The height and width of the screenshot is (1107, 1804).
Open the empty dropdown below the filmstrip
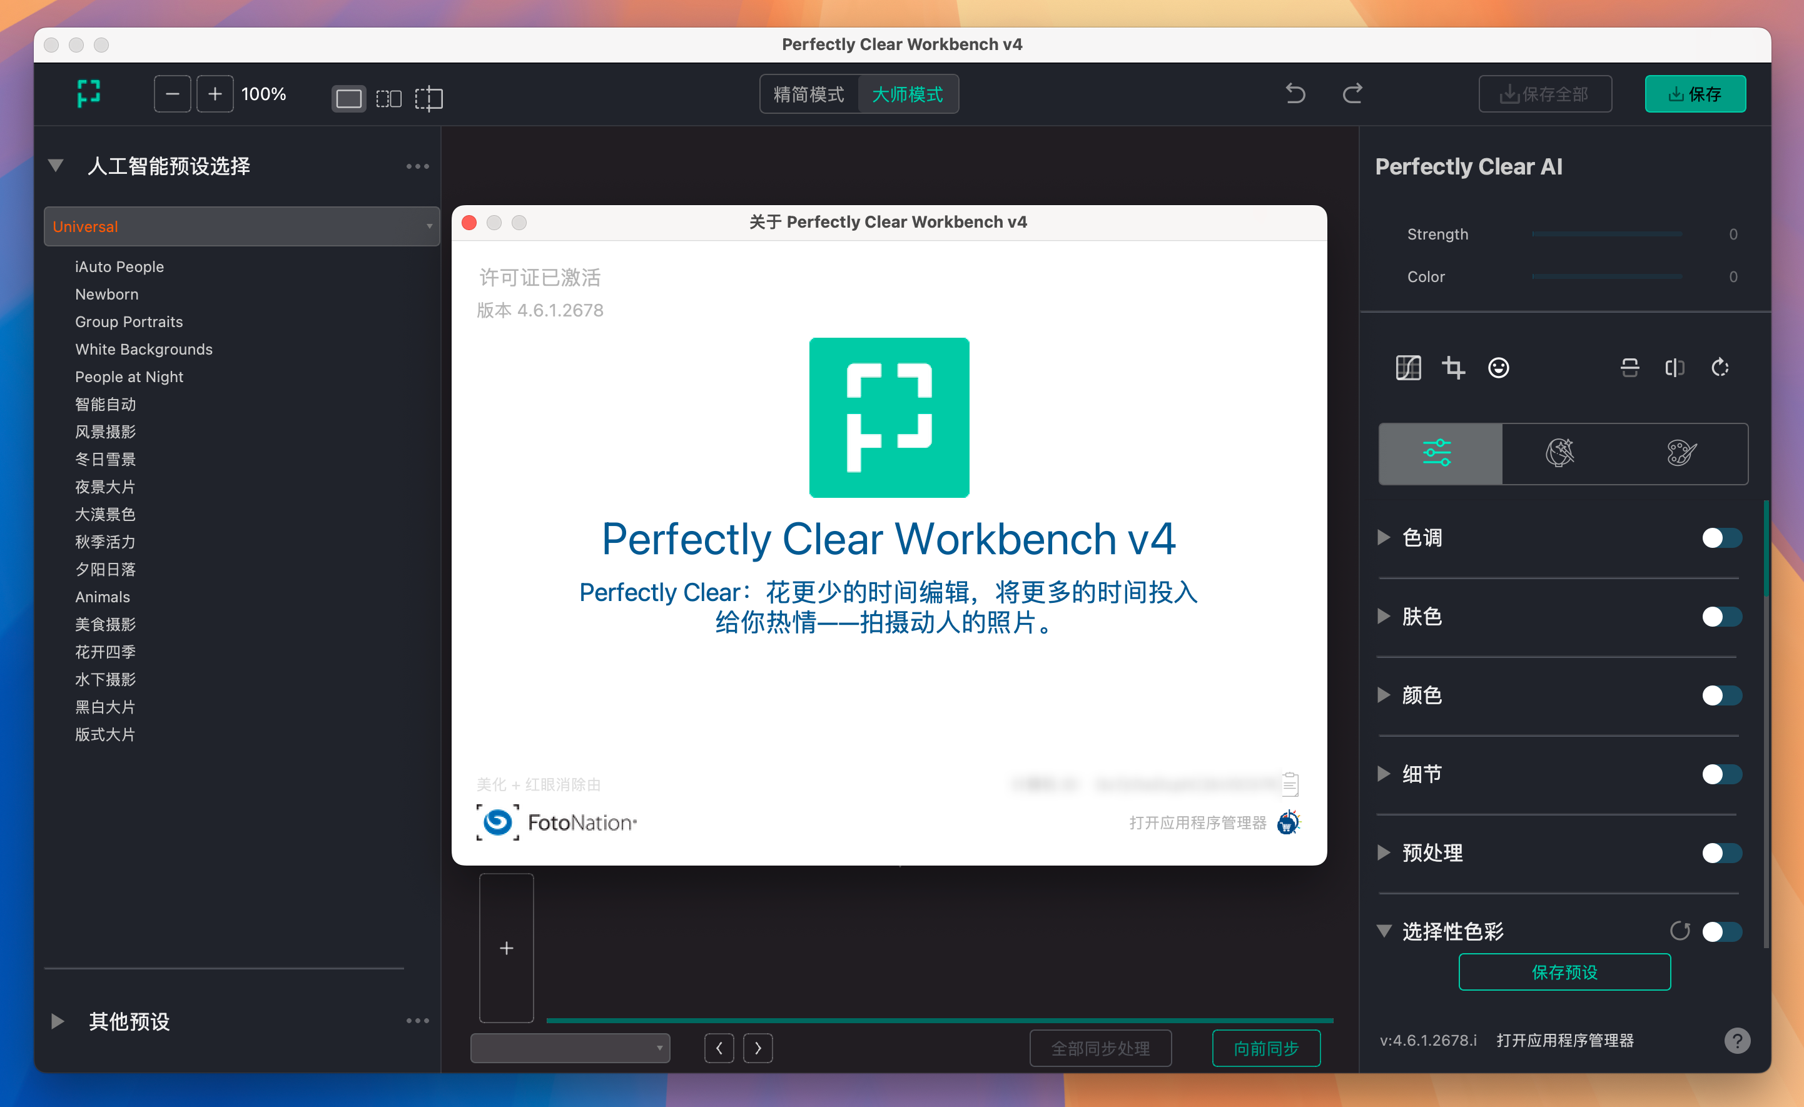(570, 1048)
